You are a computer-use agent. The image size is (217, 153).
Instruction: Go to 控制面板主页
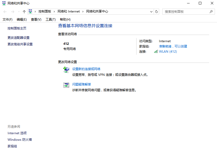coord(17,28)
